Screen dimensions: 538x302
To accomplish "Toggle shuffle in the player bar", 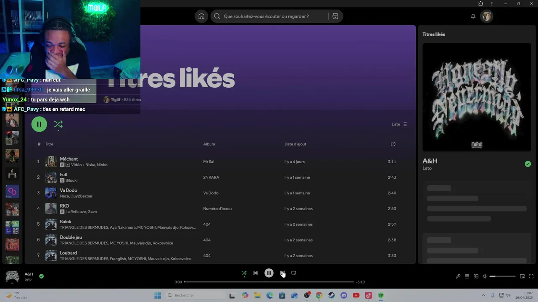I will click(244, 273).
